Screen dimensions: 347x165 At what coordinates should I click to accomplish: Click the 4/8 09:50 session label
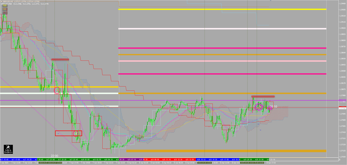tap(155, 159)
